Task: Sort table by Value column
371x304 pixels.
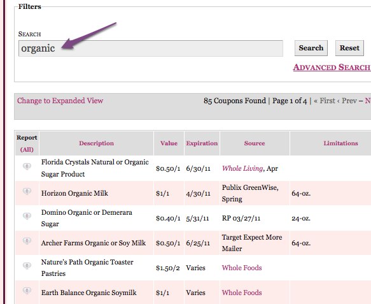Action: (169, 143)
